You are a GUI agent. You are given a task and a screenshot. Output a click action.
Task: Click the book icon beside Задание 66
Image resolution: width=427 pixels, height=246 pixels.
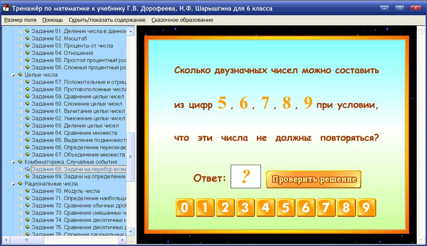27,147
